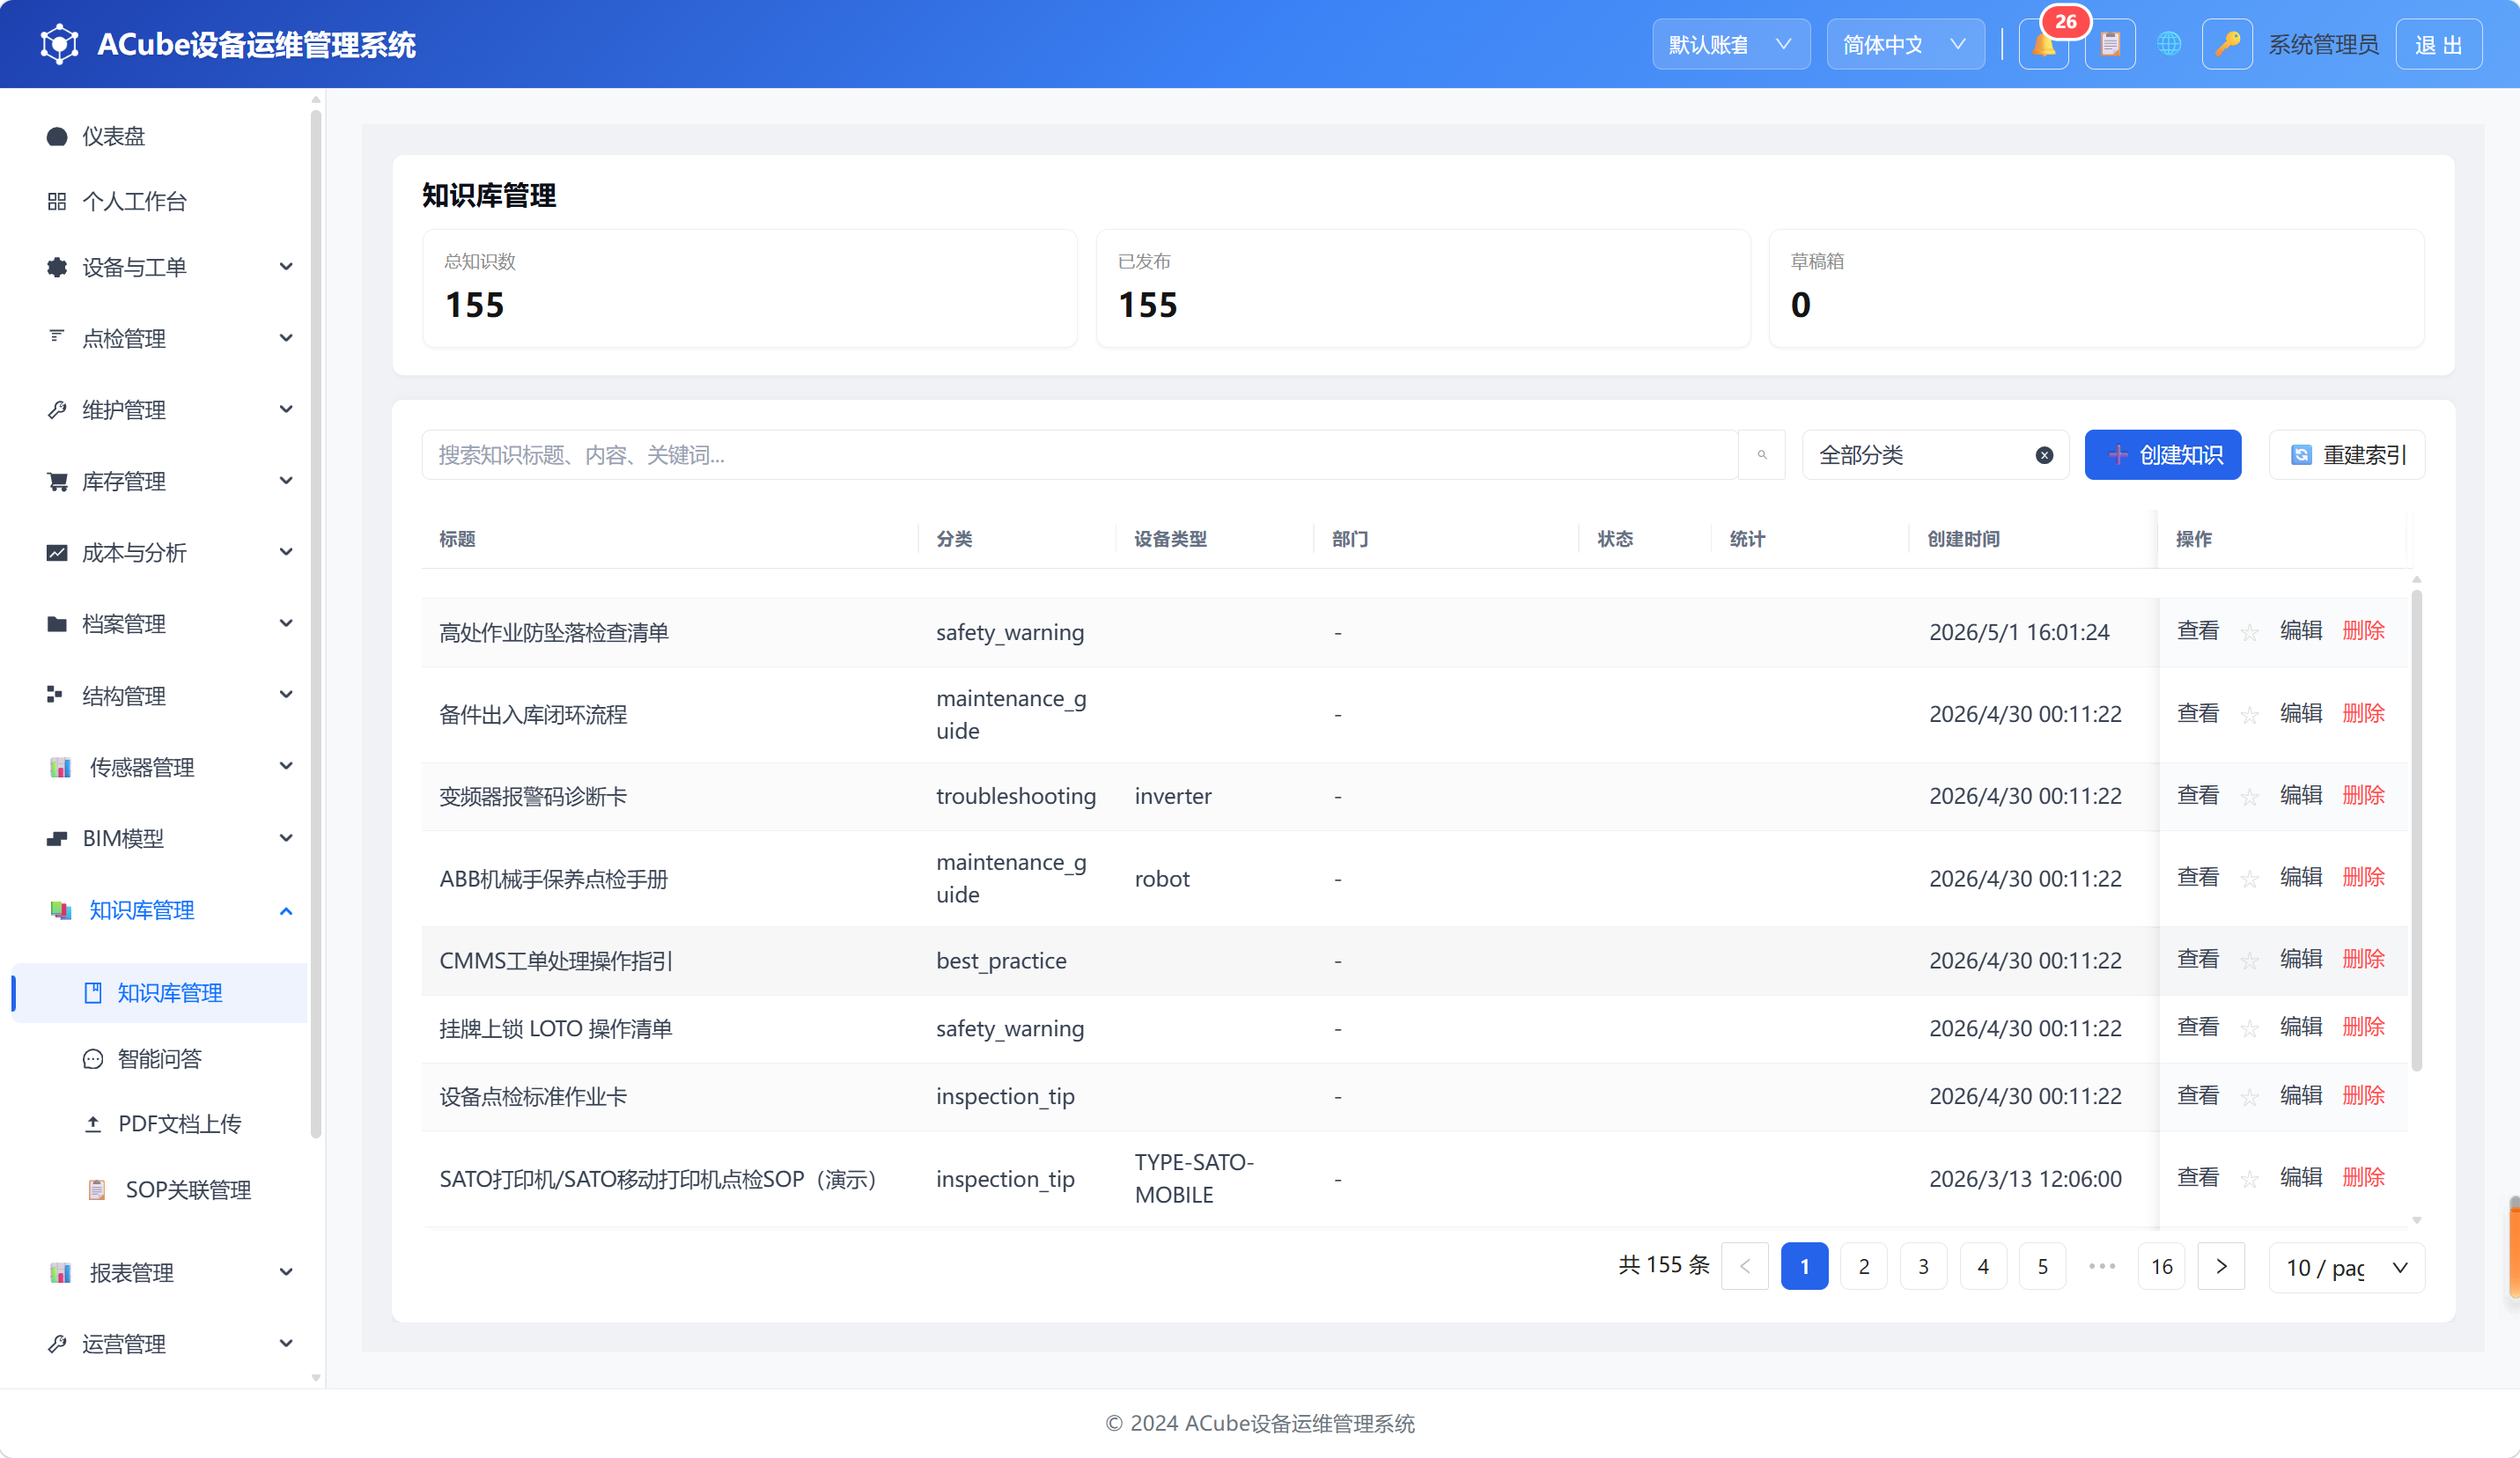Click the next page arrow
The width and height of the screenshot is (2520, 1458).
pos(2221,1267)
